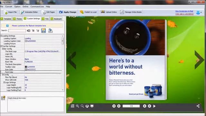
Task: Click the blue info icon in banner
Action: click(7, 26)
